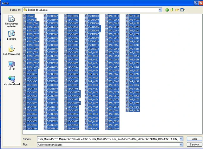Click the file icon beside DSCN4004
203x149 pixels.
tap(86, 19)
